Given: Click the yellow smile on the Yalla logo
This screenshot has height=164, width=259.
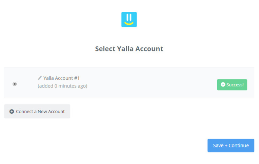Looking at the screenshot, I should click(129, 24).
